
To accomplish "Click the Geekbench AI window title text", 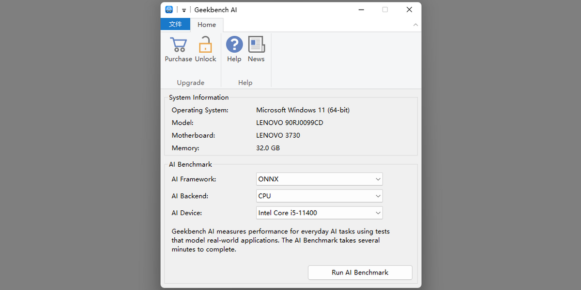I will pyautogui.click(x=216, y=10).
